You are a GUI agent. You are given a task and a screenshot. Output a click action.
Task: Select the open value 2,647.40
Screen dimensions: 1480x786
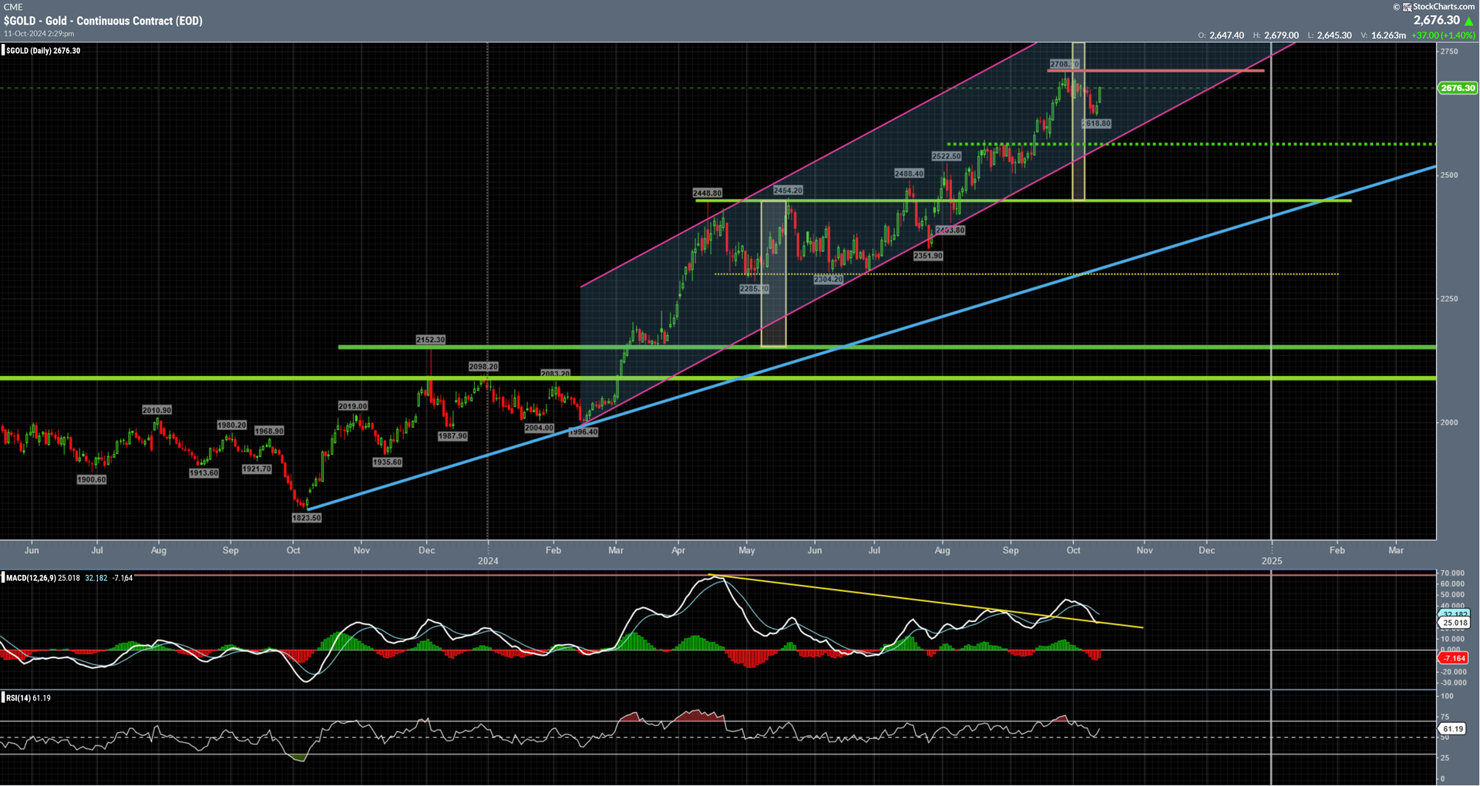click(1226, 35)
